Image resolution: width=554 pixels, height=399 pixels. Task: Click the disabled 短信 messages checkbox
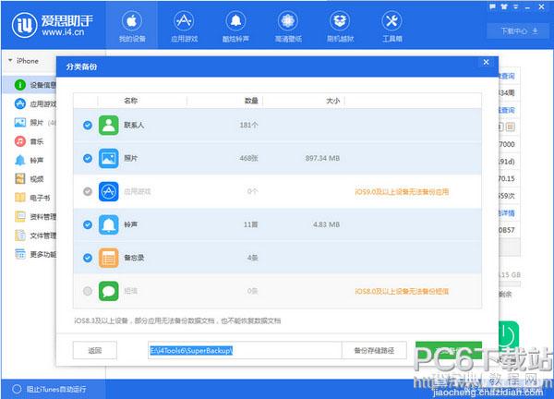coord(88,291)
